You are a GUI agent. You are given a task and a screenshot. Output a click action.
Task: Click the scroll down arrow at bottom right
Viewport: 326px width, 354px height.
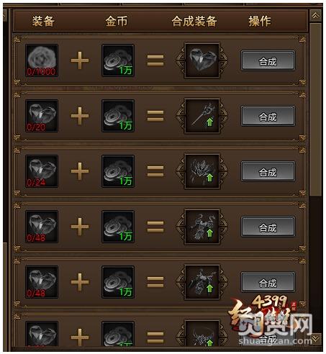click(315, 339)
